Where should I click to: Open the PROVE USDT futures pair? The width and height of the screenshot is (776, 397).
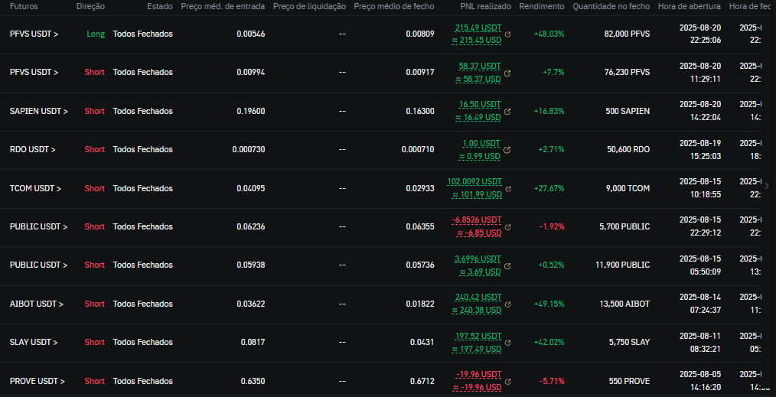click(x=37, y=381)
